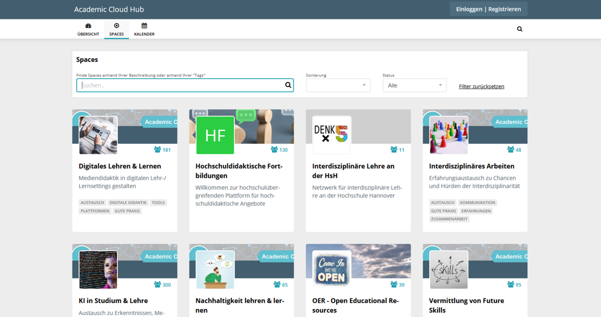601x317 pixels.
Task: Click Einloggen | Registrieren button
Action: (x=488, y=9)
